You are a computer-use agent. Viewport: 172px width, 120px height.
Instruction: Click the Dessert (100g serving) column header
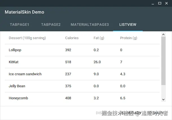click(27, 38)
